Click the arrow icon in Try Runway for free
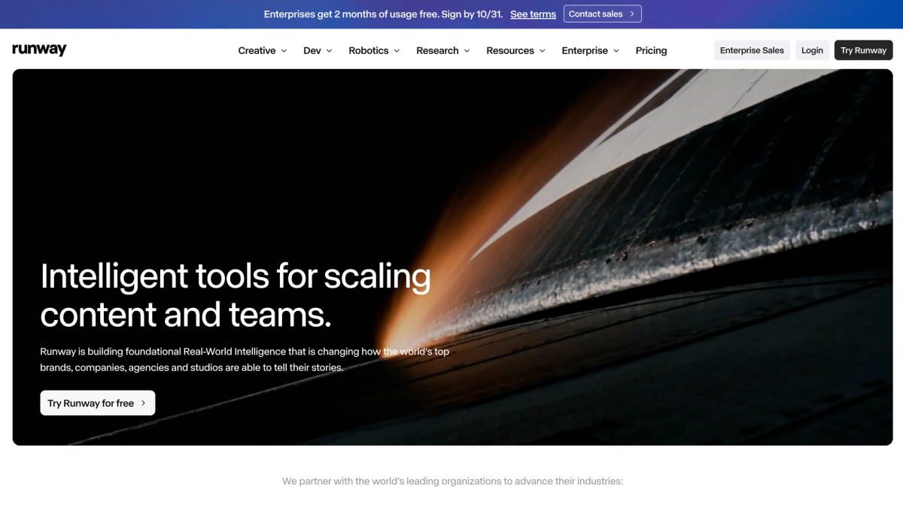This screenshot has width=903, height=507. click(143, 403)
